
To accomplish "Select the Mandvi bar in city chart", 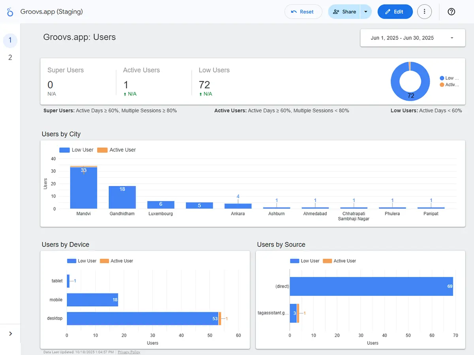I will [83, 188].
